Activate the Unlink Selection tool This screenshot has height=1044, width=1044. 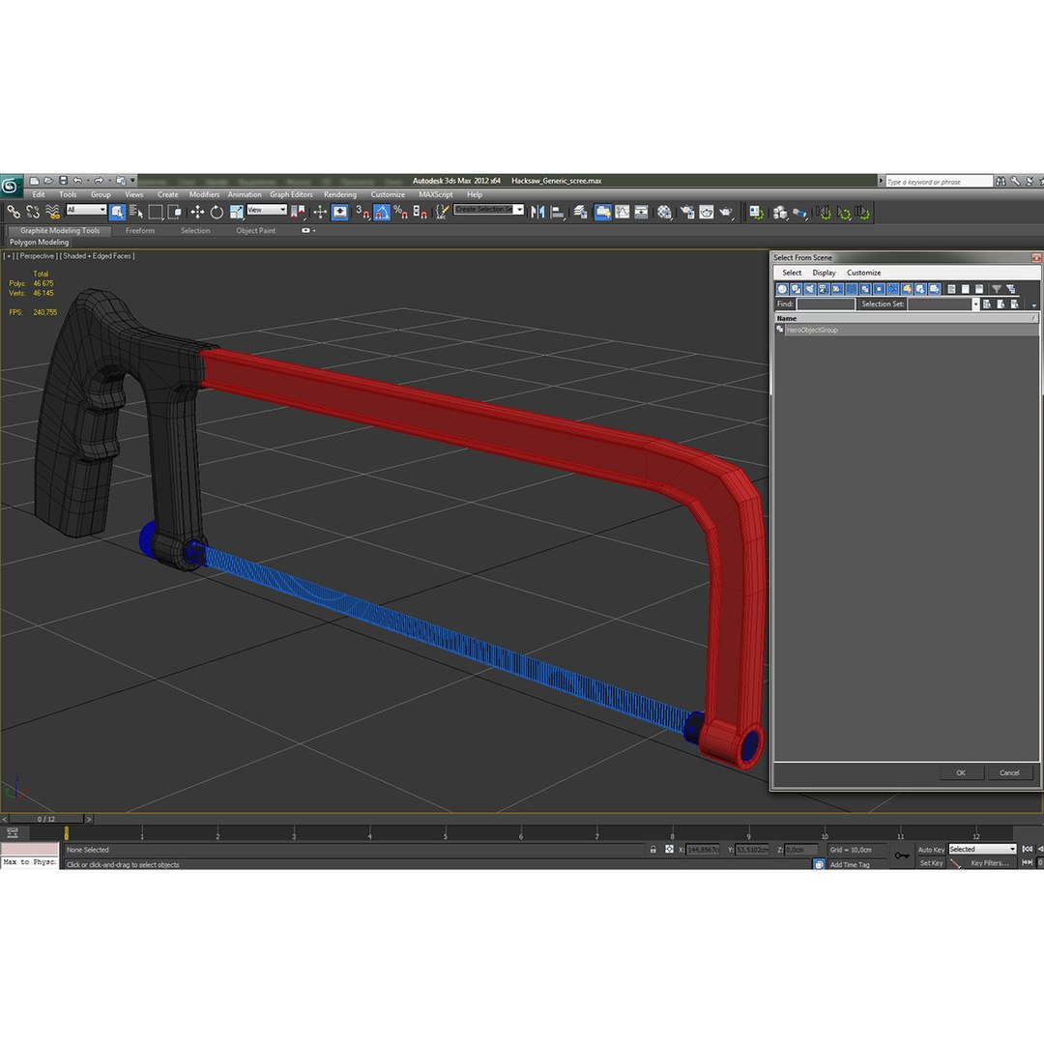[x=33, y=212]
